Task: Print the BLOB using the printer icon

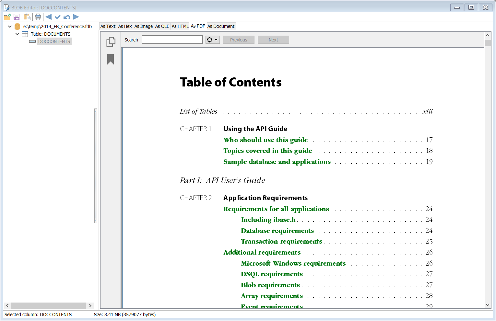Action: click(38, 17)
